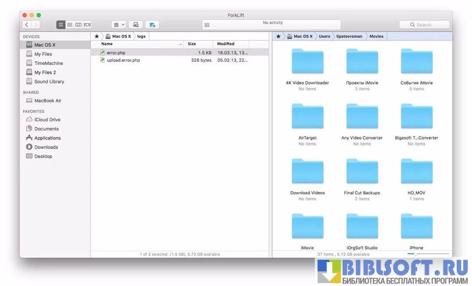The width and height of the screenshot is (472, 286).
Task: Click the left pane favorites star
Action: tap(97, 36)
